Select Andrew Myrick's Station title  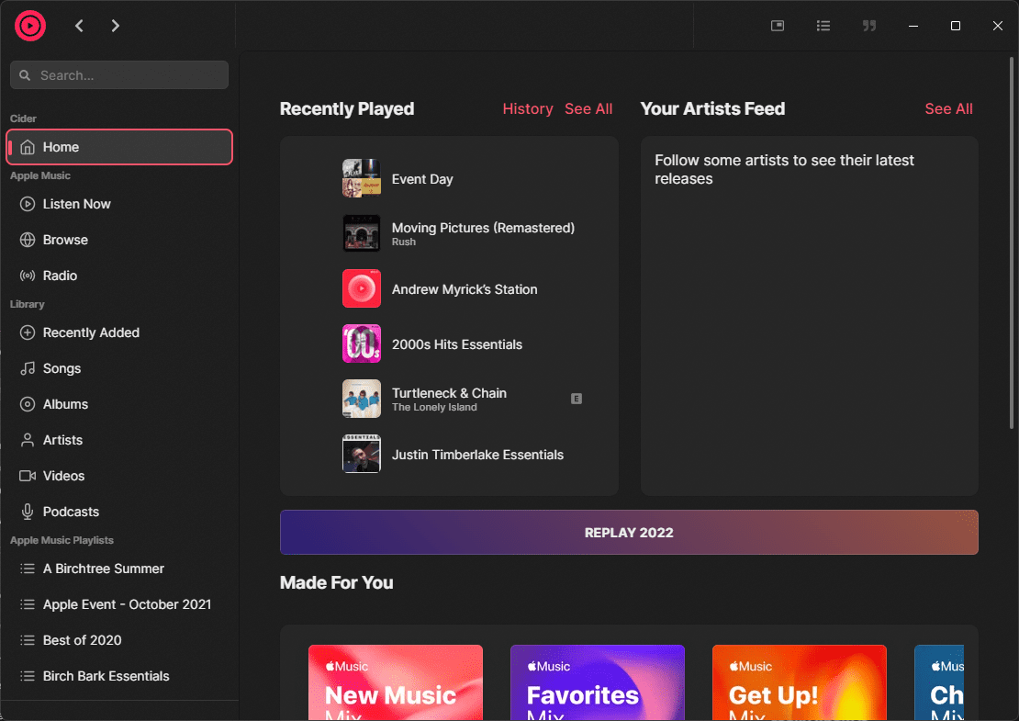click(x=465, y=289)
